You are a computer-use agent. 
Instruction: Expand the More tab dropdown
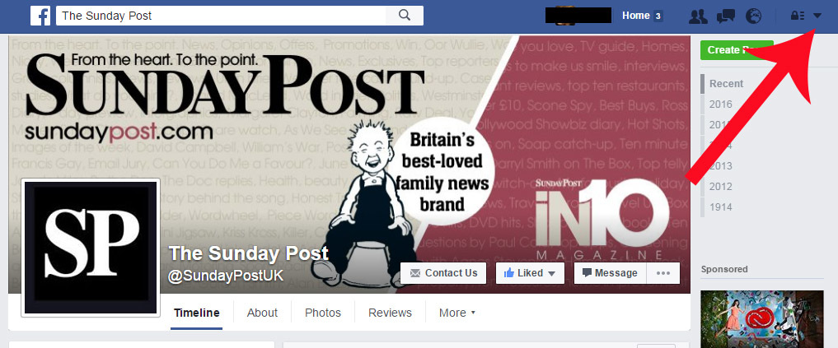coord(457,313)
